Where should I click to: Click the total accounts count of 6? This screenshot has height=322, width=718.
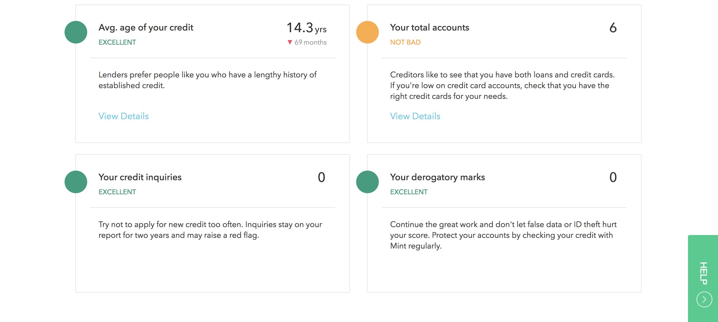(613, 28)
